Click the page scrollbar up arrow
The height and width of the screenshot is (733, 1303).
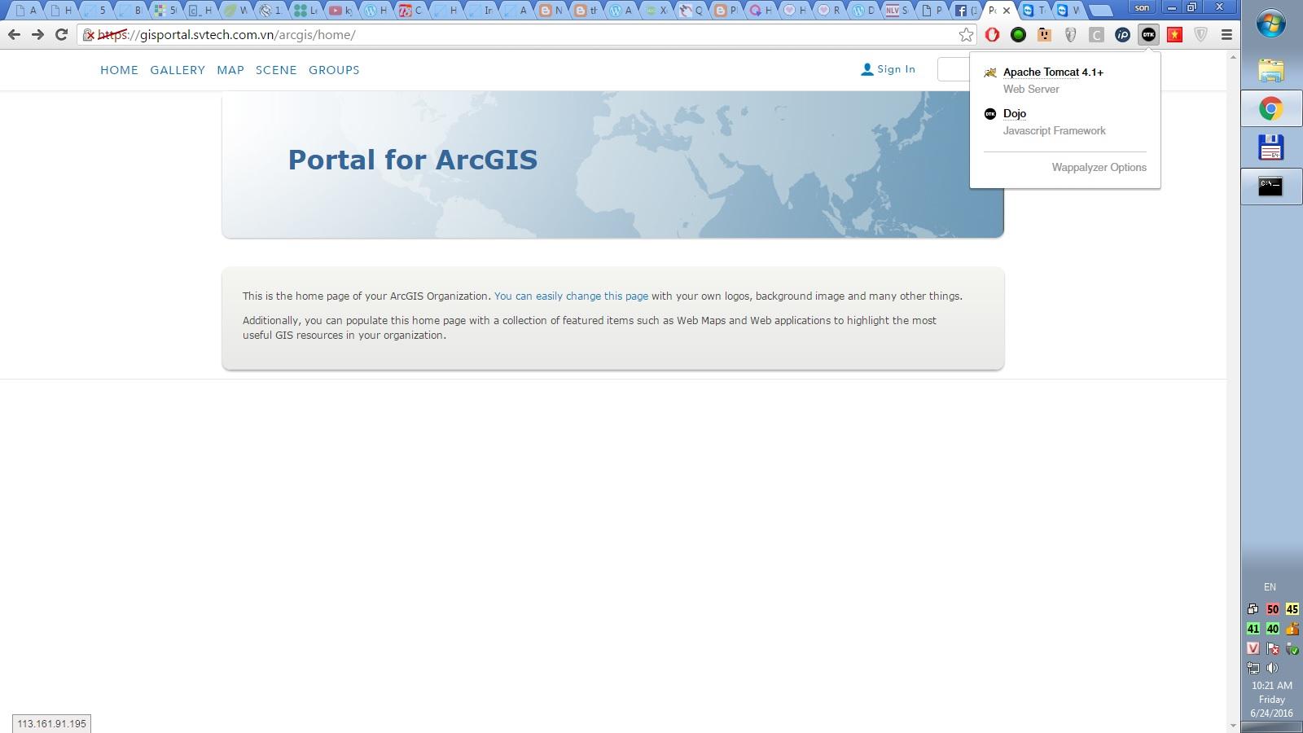[1233, 57]
